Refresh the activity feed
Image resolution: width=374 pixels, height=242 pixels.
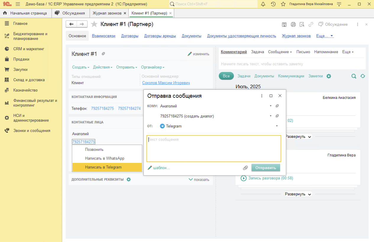tap(363, 76)
